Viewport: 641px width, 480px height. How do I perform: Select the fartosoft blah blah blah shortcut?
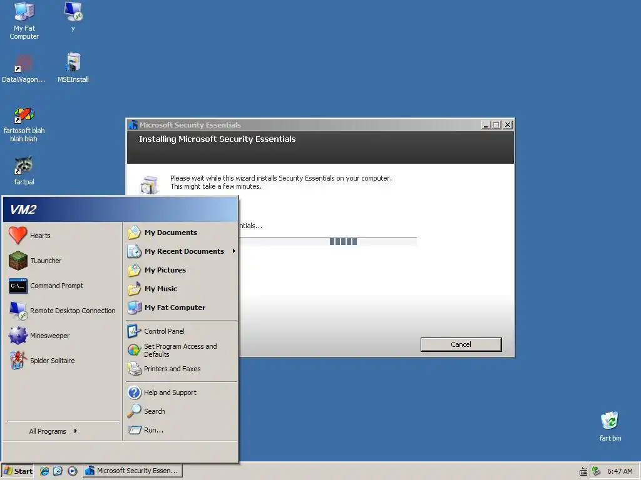click(24, 124)
